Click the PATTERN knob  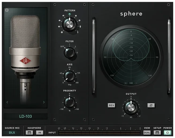[69, 24]
